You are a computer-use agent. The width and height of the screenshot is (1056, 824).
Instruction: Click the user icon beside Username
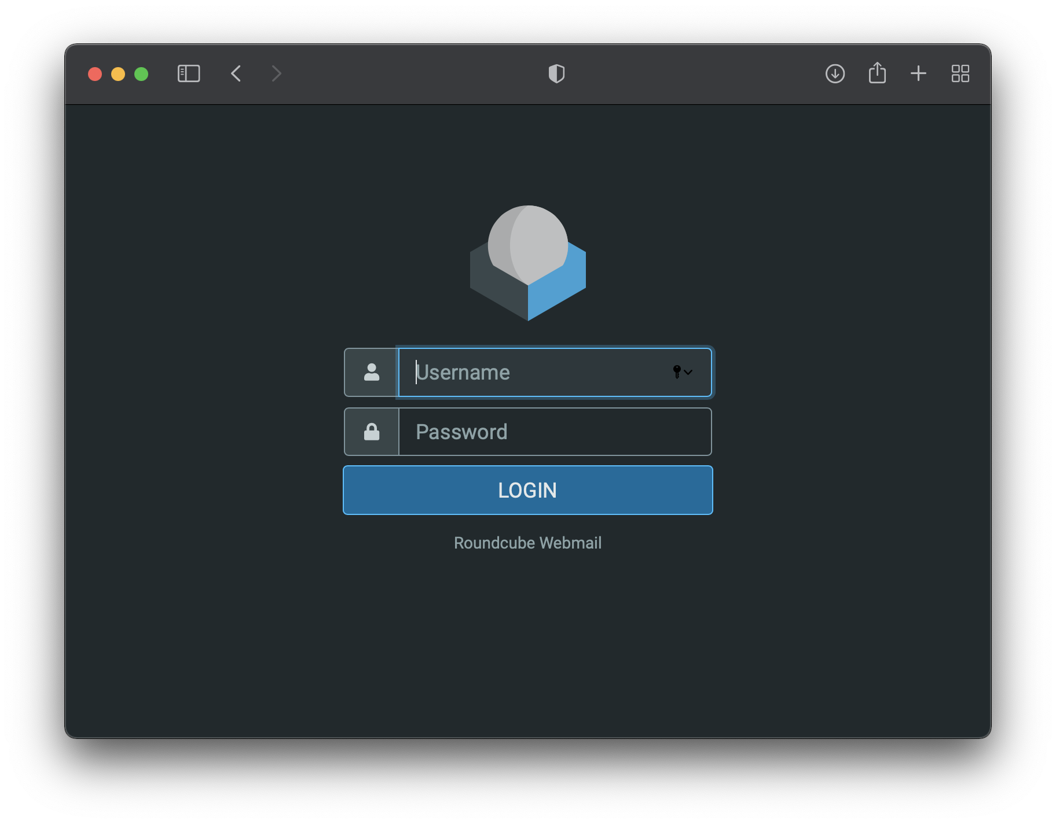pyautogui.click(x=372, y=372)
